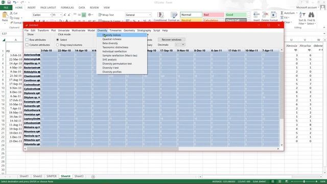Choose the Drag rows/columns radio button
327x184 pixels.
58,45
